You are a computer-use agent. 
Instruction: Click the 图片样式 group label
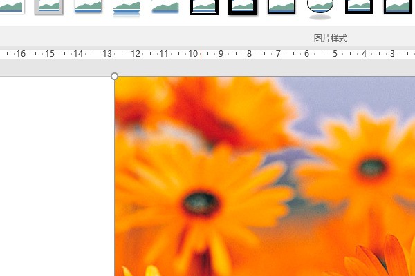(331, 39)
